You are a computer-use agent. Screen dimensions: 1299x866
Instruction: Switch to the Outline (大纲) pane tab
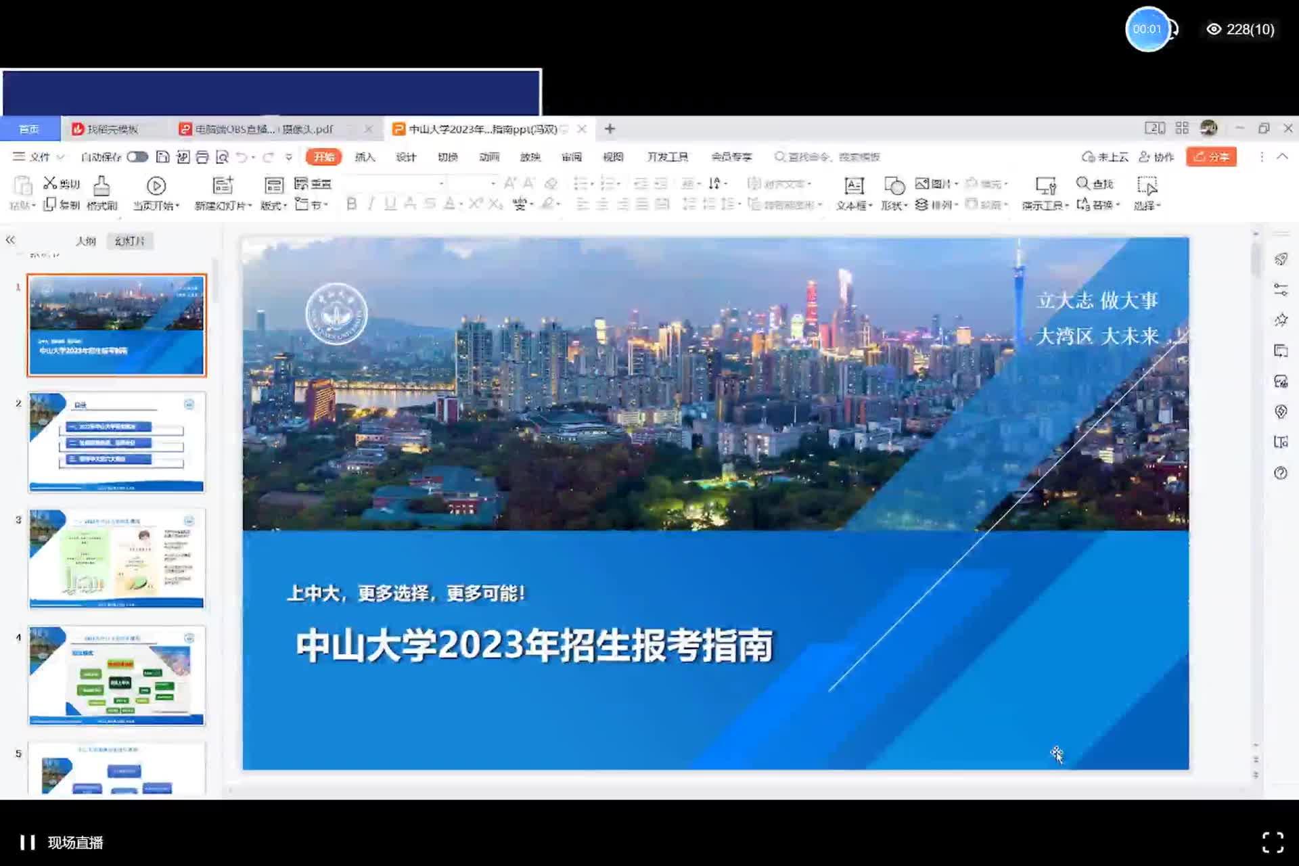click(85, 241)
